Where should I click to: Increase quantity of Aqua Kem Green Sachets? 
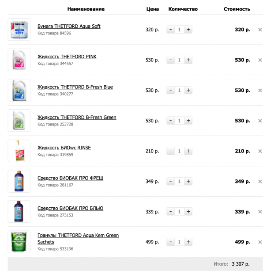click(x=188, y=242)
